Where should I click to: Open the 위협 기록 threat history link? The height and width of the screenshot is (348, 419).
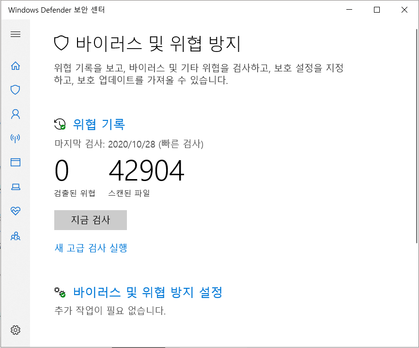click(99, 124)
